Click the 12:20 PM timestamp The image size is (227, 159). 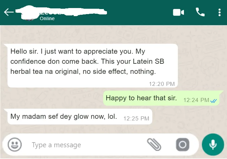162,84
